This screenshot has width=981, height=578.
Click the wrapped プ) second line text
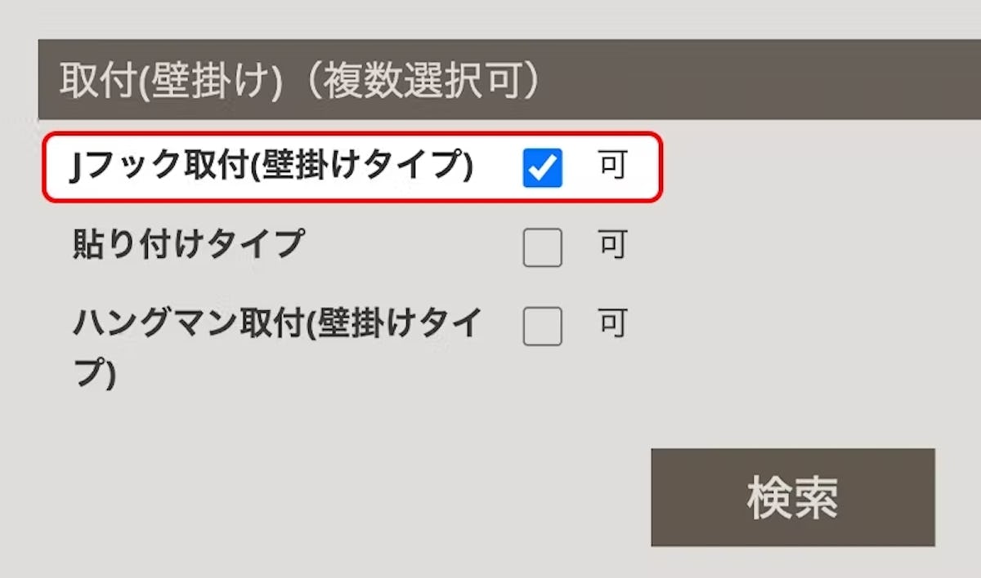point(94,371)
